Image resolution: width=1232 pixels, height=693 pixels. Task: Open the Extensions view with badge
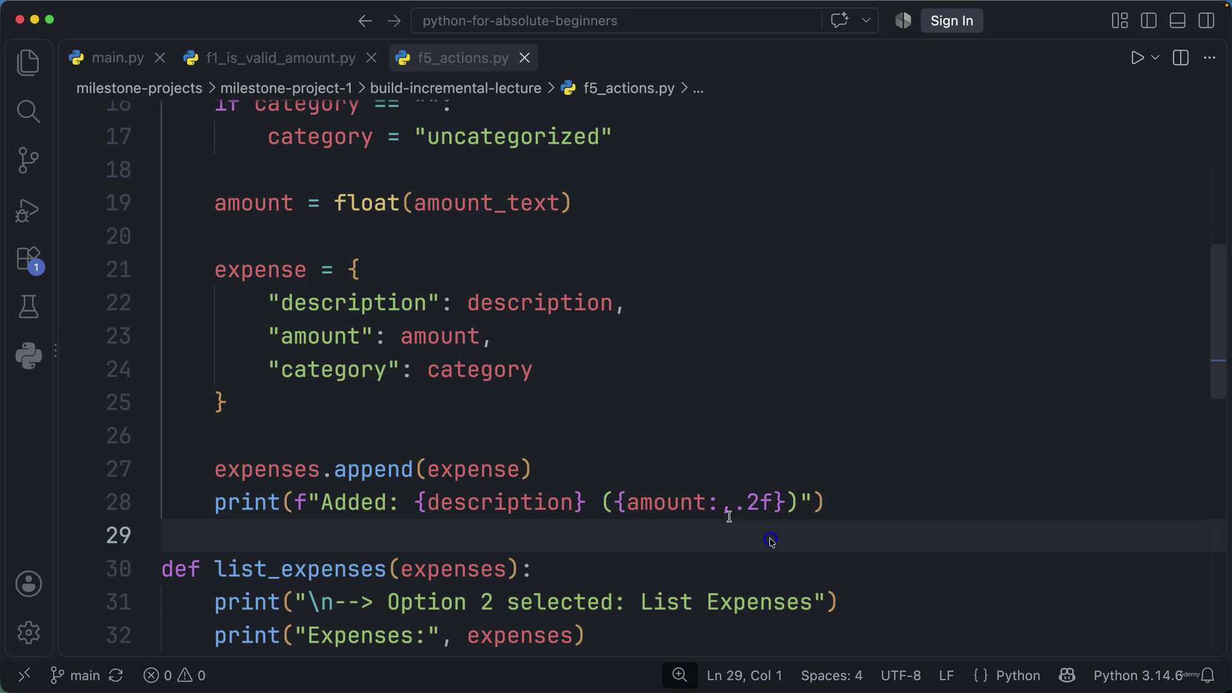pos(30,260)
